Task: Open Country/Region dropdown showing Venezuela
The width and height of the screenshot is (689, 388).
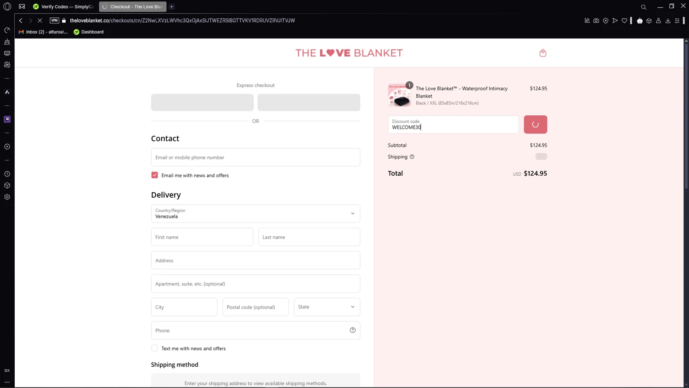Action: 255,213
